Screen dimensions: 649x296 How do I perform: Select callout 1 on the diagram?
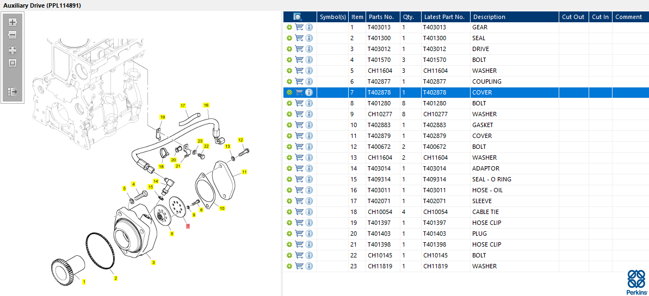tap(84, 282)
